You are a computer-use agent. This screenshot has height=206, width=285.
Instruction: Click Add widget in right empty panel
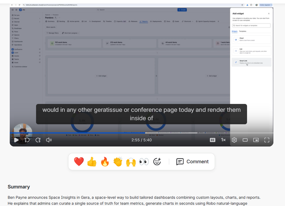pos(212,76)
